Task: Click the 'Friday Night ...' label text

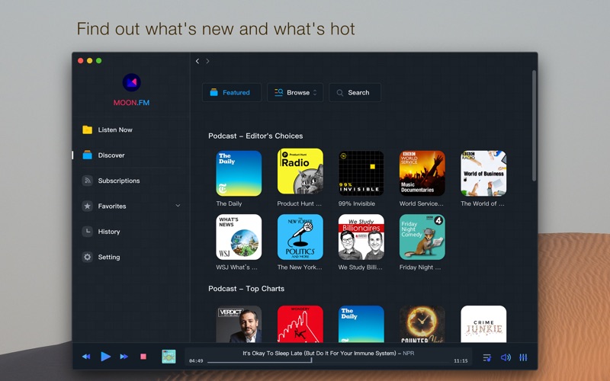Action: (x=420, y=267)
